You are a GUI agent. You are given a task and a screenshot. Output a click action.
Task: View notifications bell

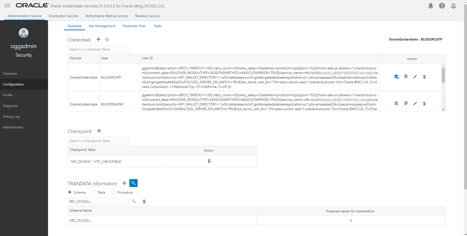431,6
